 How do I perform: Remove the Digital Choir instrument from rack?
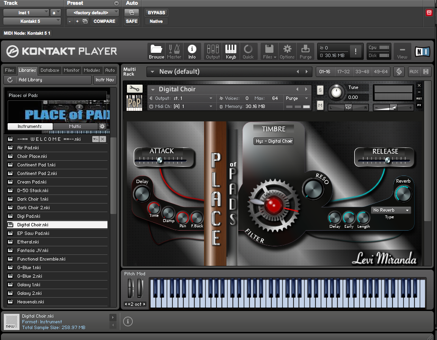click(419, 85)
